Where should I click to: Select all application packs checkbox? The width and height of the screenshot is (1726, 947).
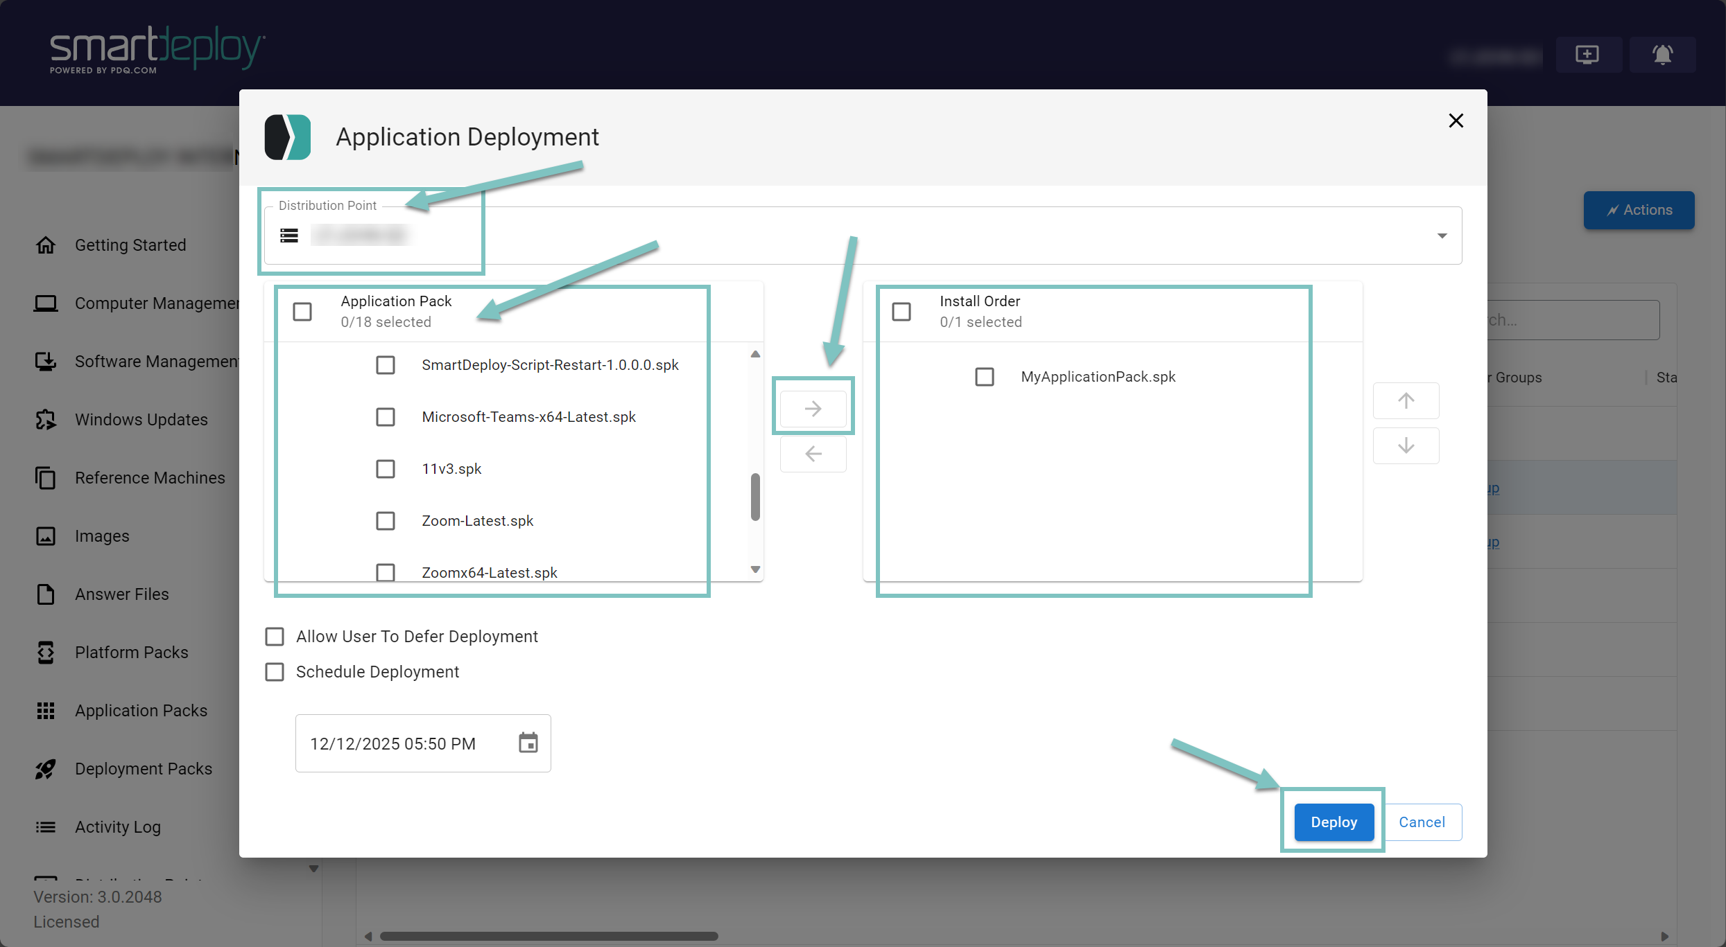[302, 312]
